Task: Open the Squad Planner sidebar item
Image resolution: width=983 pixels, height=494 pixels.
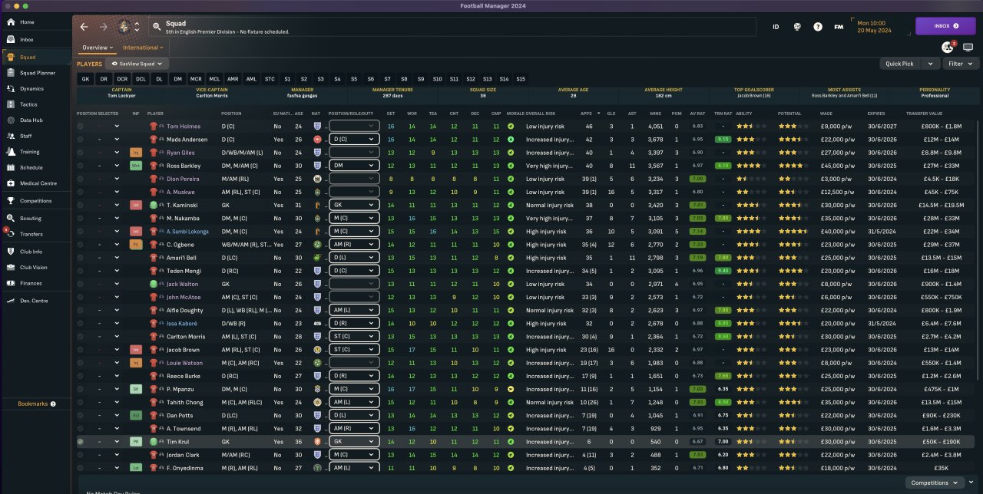Action: click(x=35, y=73)
